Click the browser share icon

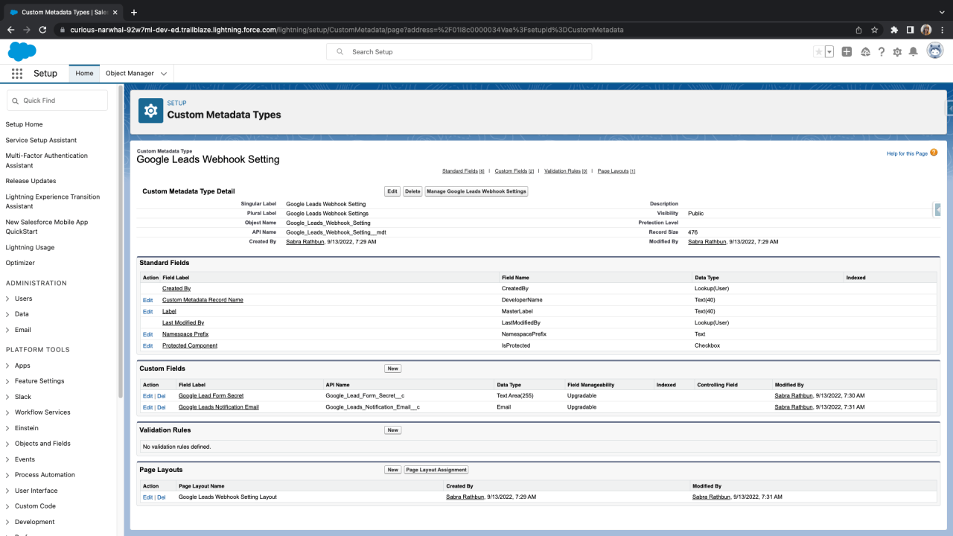point(858,30)
